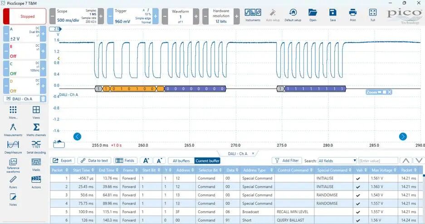The height and width of the screenshot is (224, 425).
Task: Select the All buffers option
Action: [181, 161]
